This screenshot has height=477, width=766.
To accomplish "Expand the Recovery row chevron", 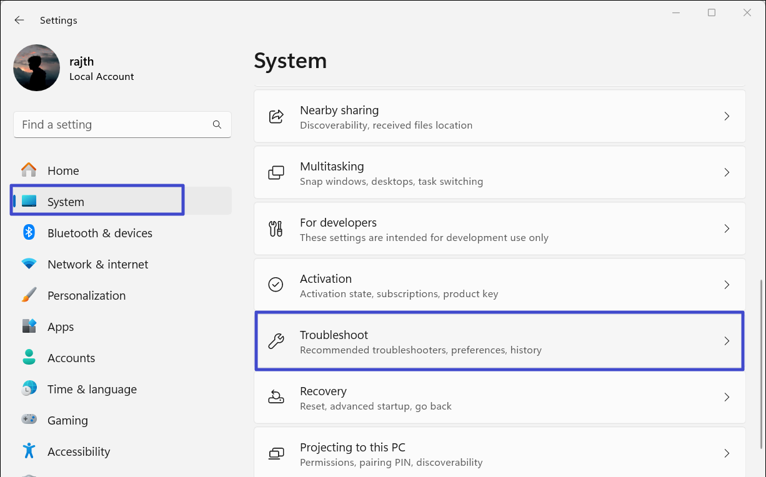I will 727,397.
